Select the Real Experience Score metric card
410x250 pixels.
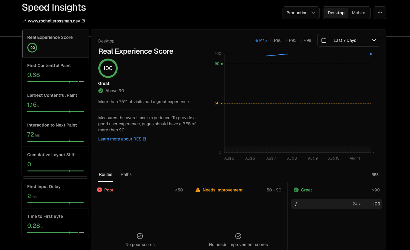(x=55, y=43)
